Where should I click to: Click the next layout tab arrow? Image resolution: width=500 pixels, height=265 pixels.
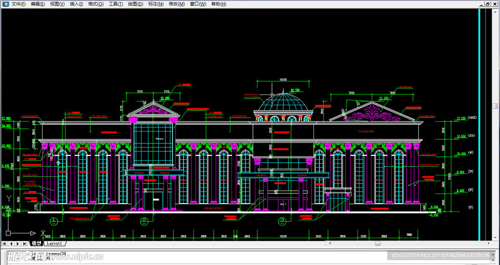(x=18, y=243)
